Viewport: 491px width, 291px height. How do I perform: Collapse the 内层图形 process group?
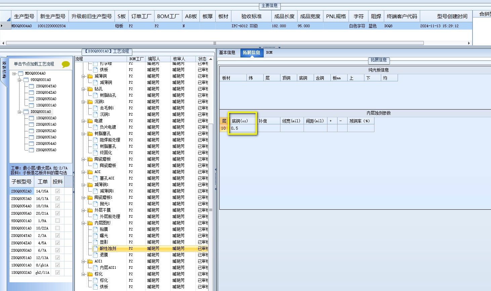pos(83,223)
